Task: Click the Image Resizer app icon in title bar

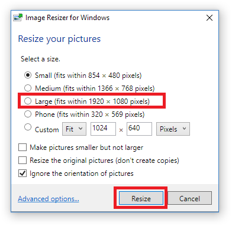Action: coord(18,18)
